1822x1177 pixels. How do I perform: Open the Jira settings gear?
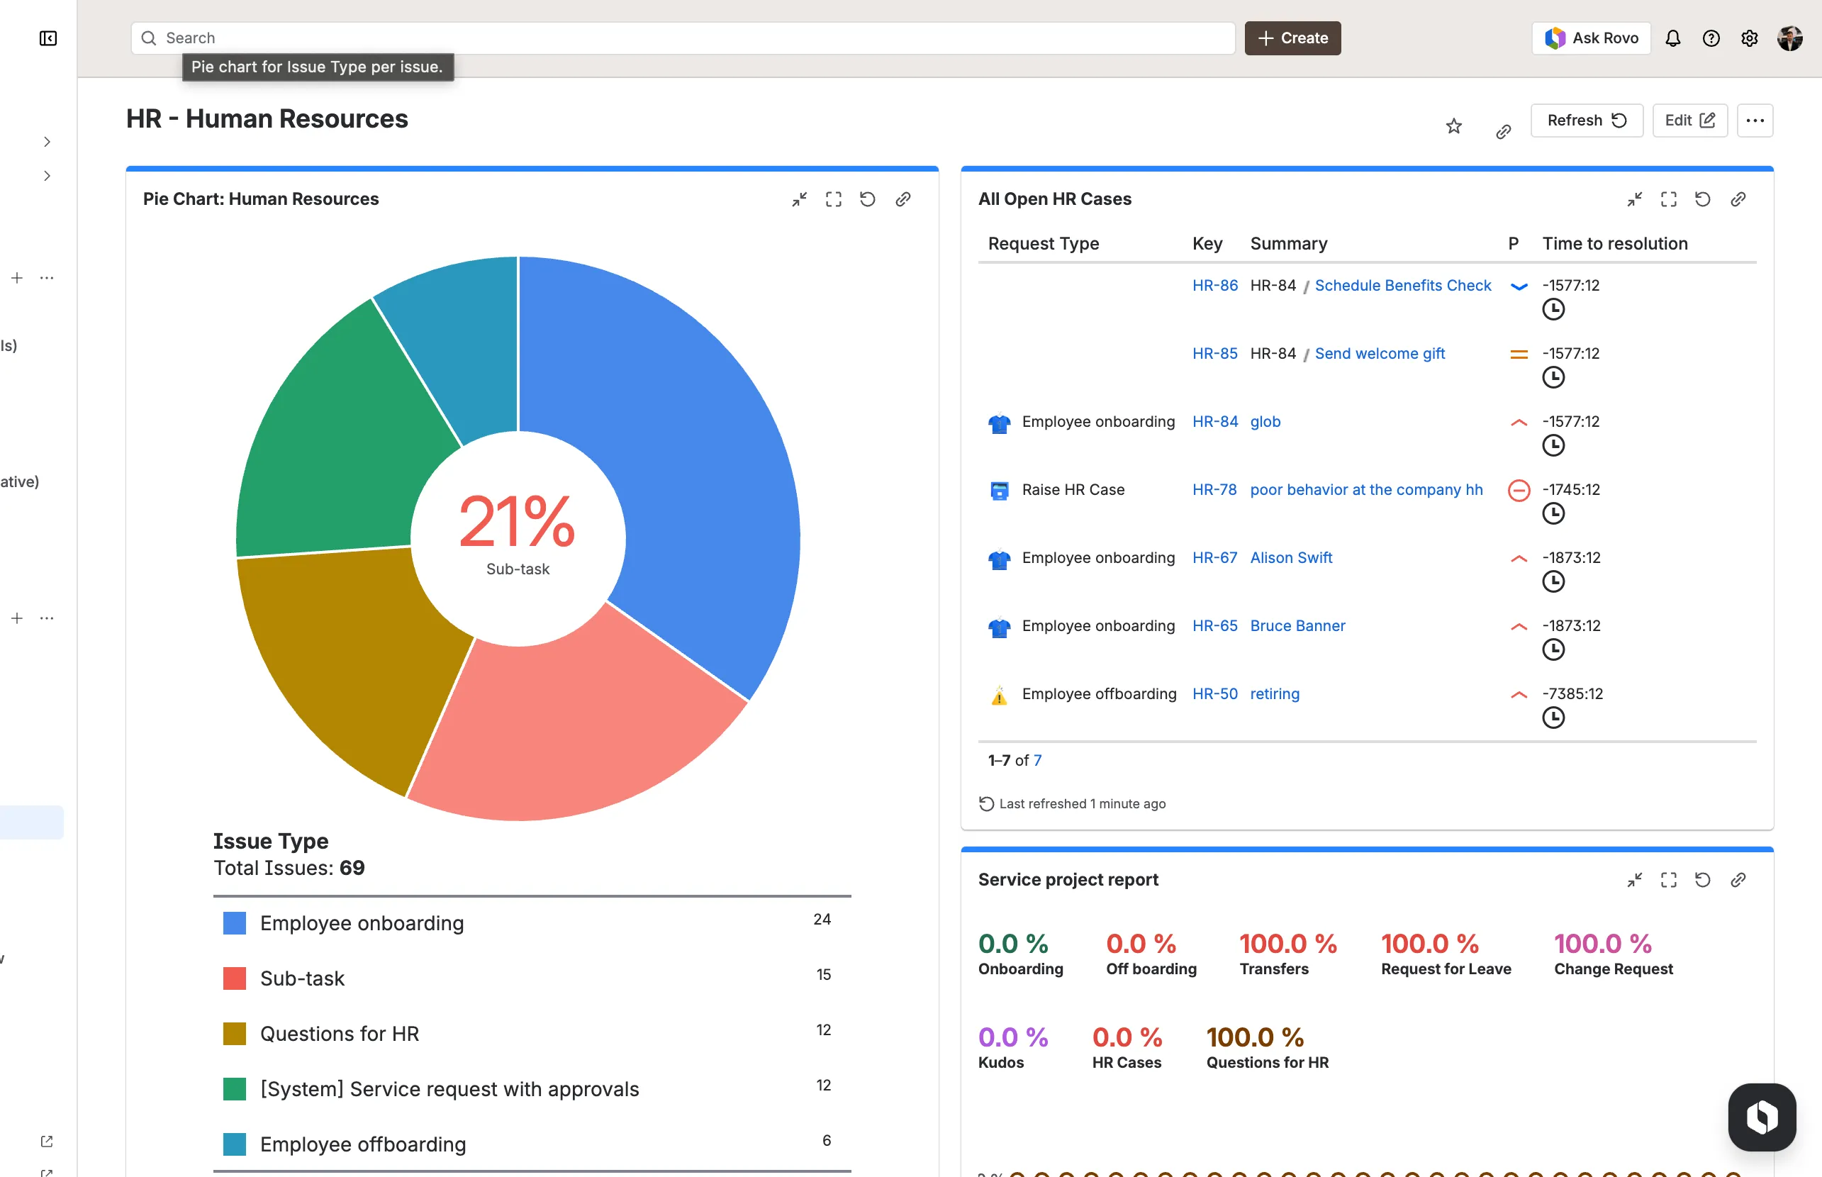[1750, 38]
